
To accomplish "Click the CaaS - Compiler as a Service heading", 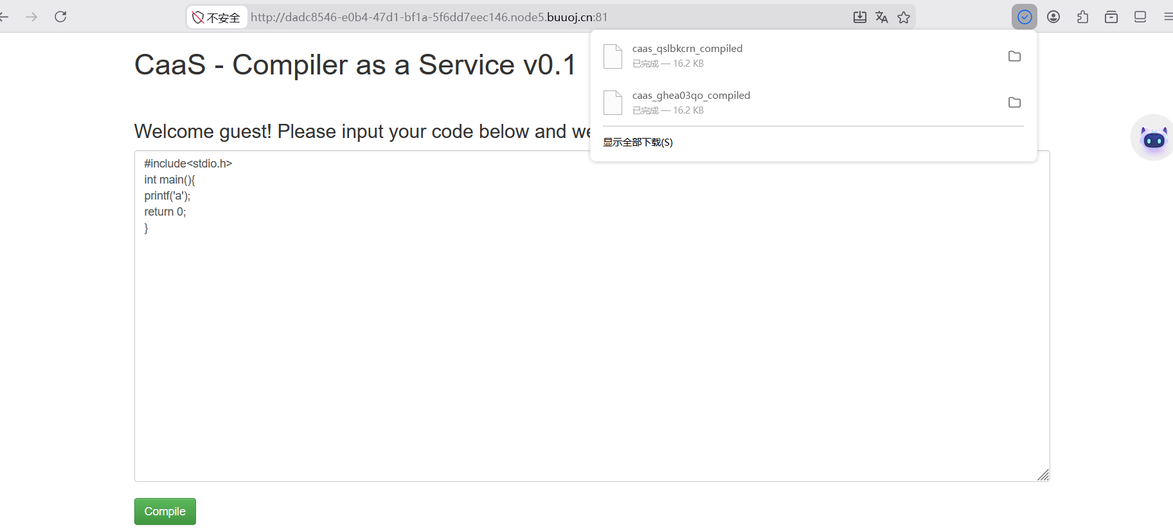I will pos(355,65).
